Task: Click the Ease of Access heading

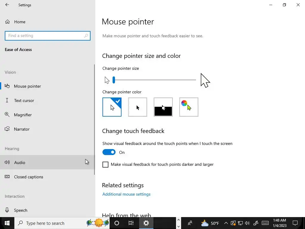Action: point(18,50)
